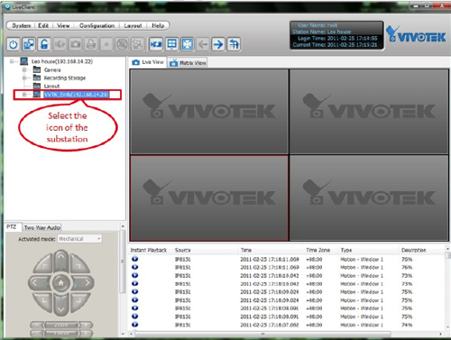Select the bottom-right video pane
The width and height of the screenshot is (451, 340).
[369, 198]
